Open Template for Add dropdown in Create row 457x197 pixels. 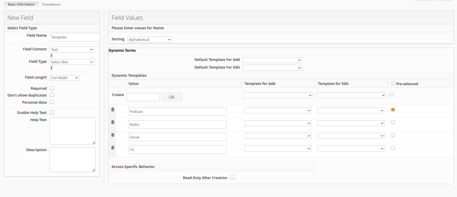[x=278, y=95]
